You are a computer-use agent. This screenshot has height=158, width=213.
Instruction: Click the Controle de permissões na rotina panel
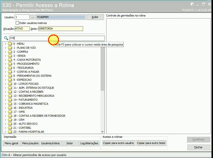tap(158, 76)
